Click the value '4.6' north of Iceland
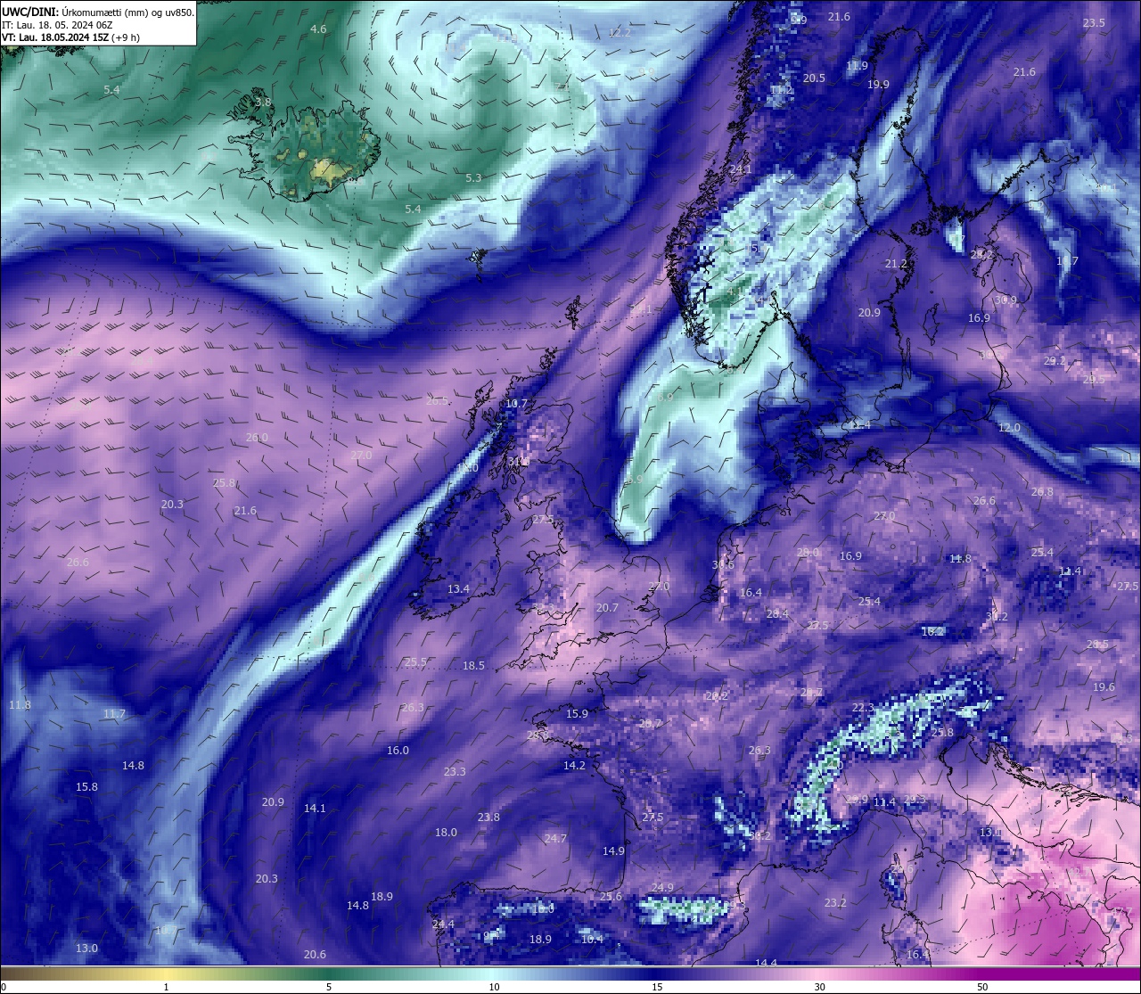The image size is (1141, 994). [318, 29]
